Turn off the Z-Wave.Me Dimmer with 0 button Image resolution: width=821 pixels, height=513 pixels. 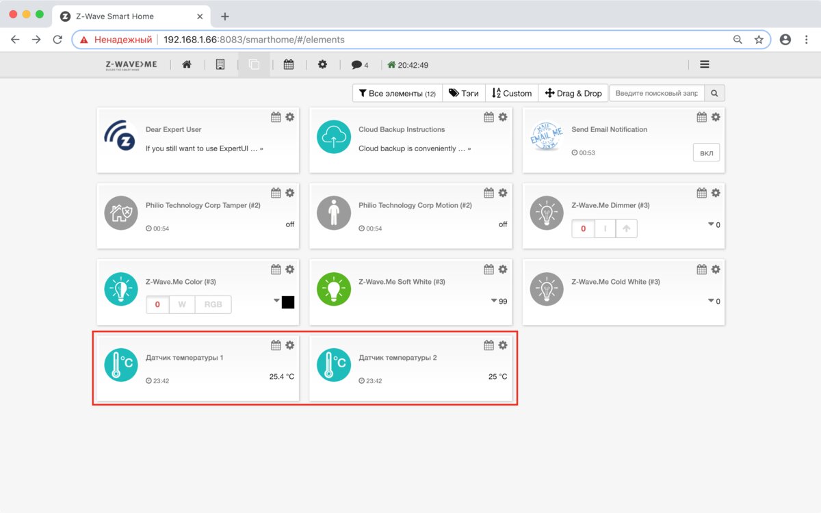583,228
